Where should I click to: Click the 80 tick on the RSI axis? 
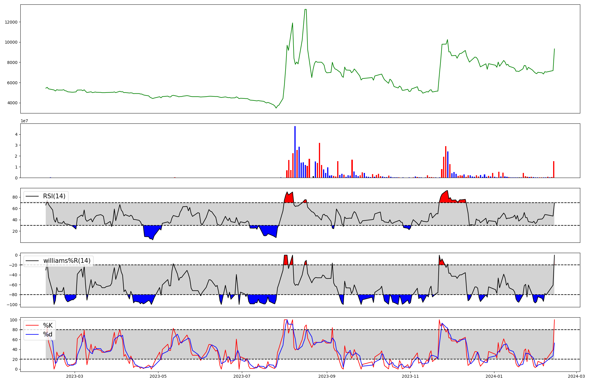pyautogui.click(x=15, y=197)
